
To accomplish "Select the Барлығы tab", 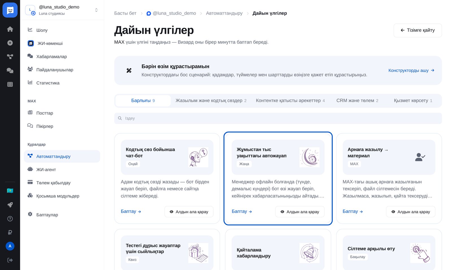I will coord(143,101).
